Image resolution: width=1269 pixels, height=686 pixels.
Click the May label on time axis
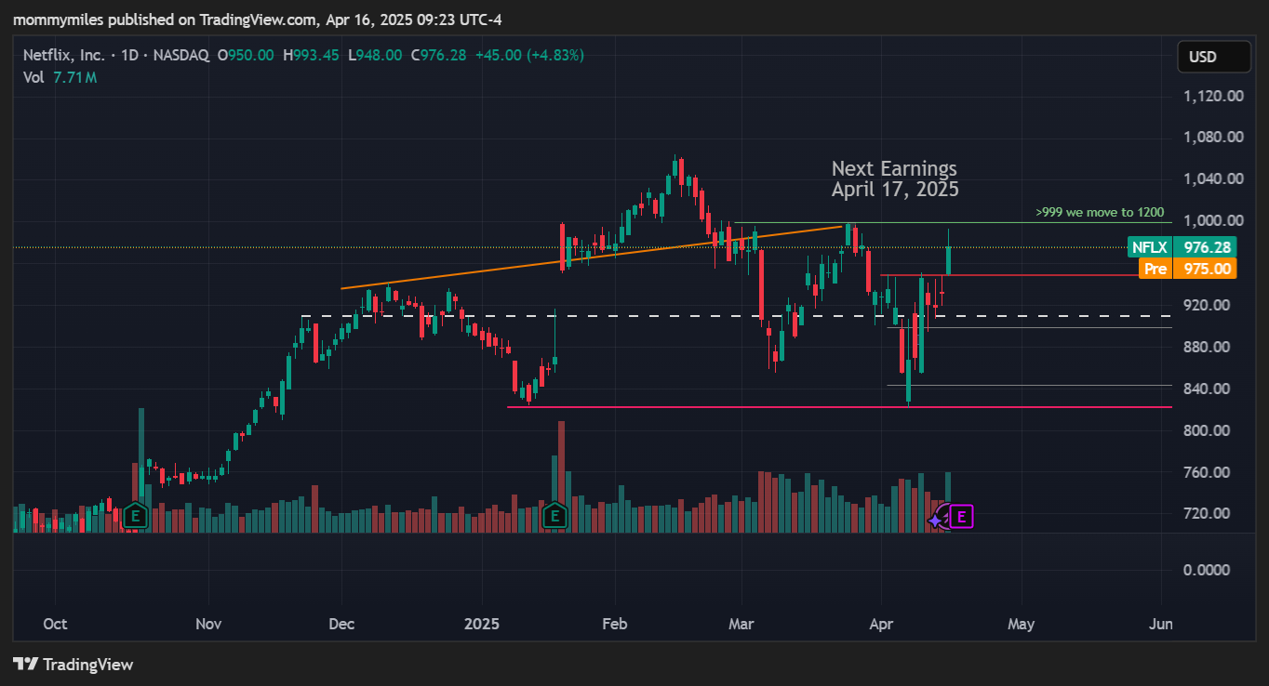point(1021,624)
